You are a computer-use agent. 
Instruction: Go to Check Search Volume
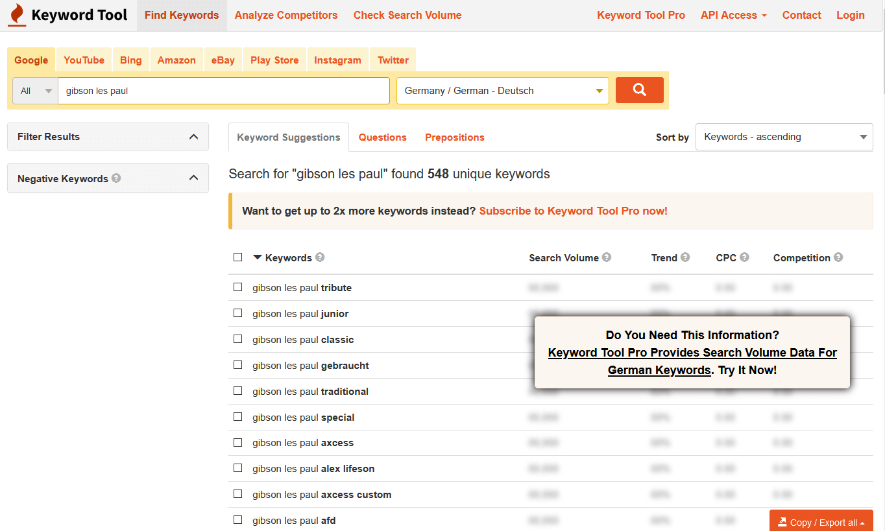pos(407,15)
